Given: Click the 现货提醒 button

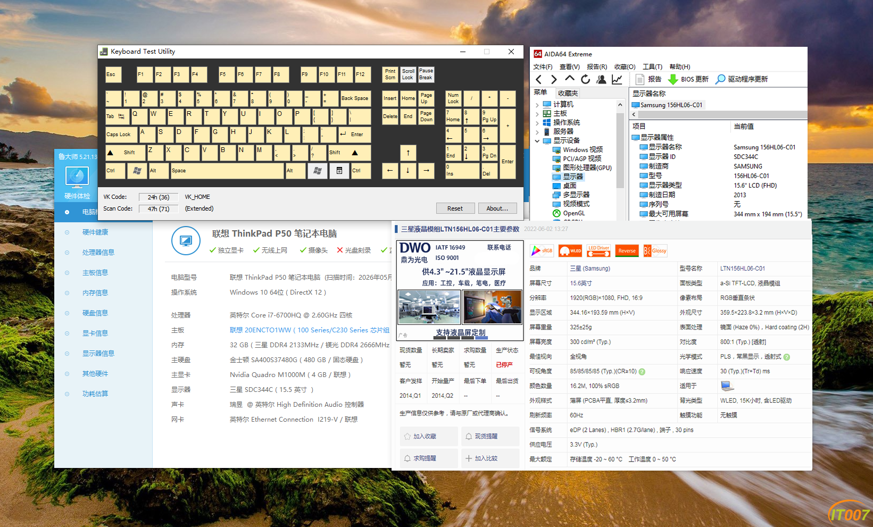Looking at the screenshot, I should [490, 437].
